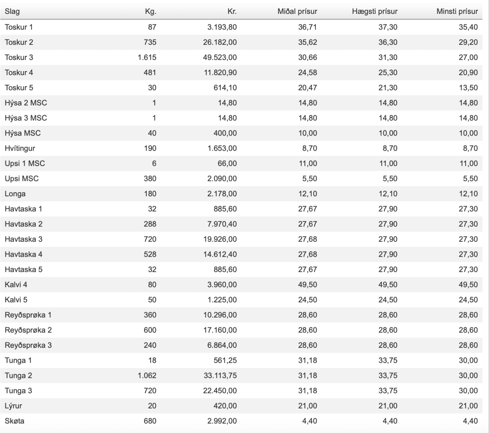Select the Tunga 2 row label
Viewport: 489px width, 433px height.
click(18, 376)
